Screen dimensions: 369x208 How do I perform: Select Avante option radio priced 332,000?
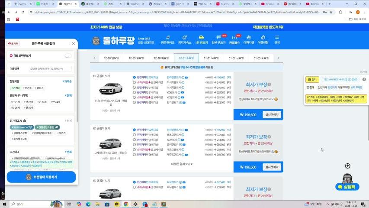tap(135, 103)
